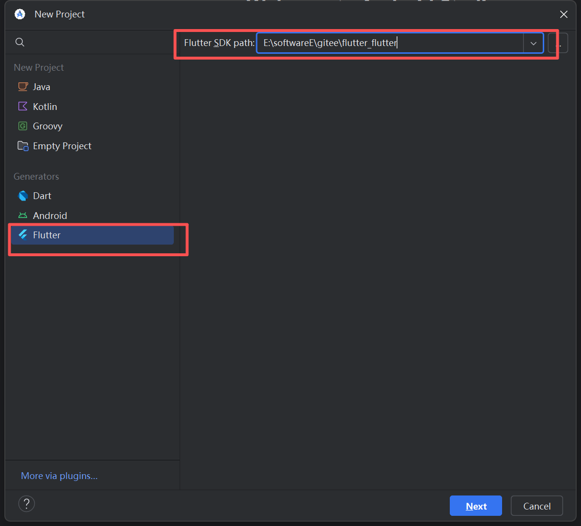The width and height of the screenshot is (581, 526).
Task: Click the Flutter logo icon
Action: (x=23, y=235)
